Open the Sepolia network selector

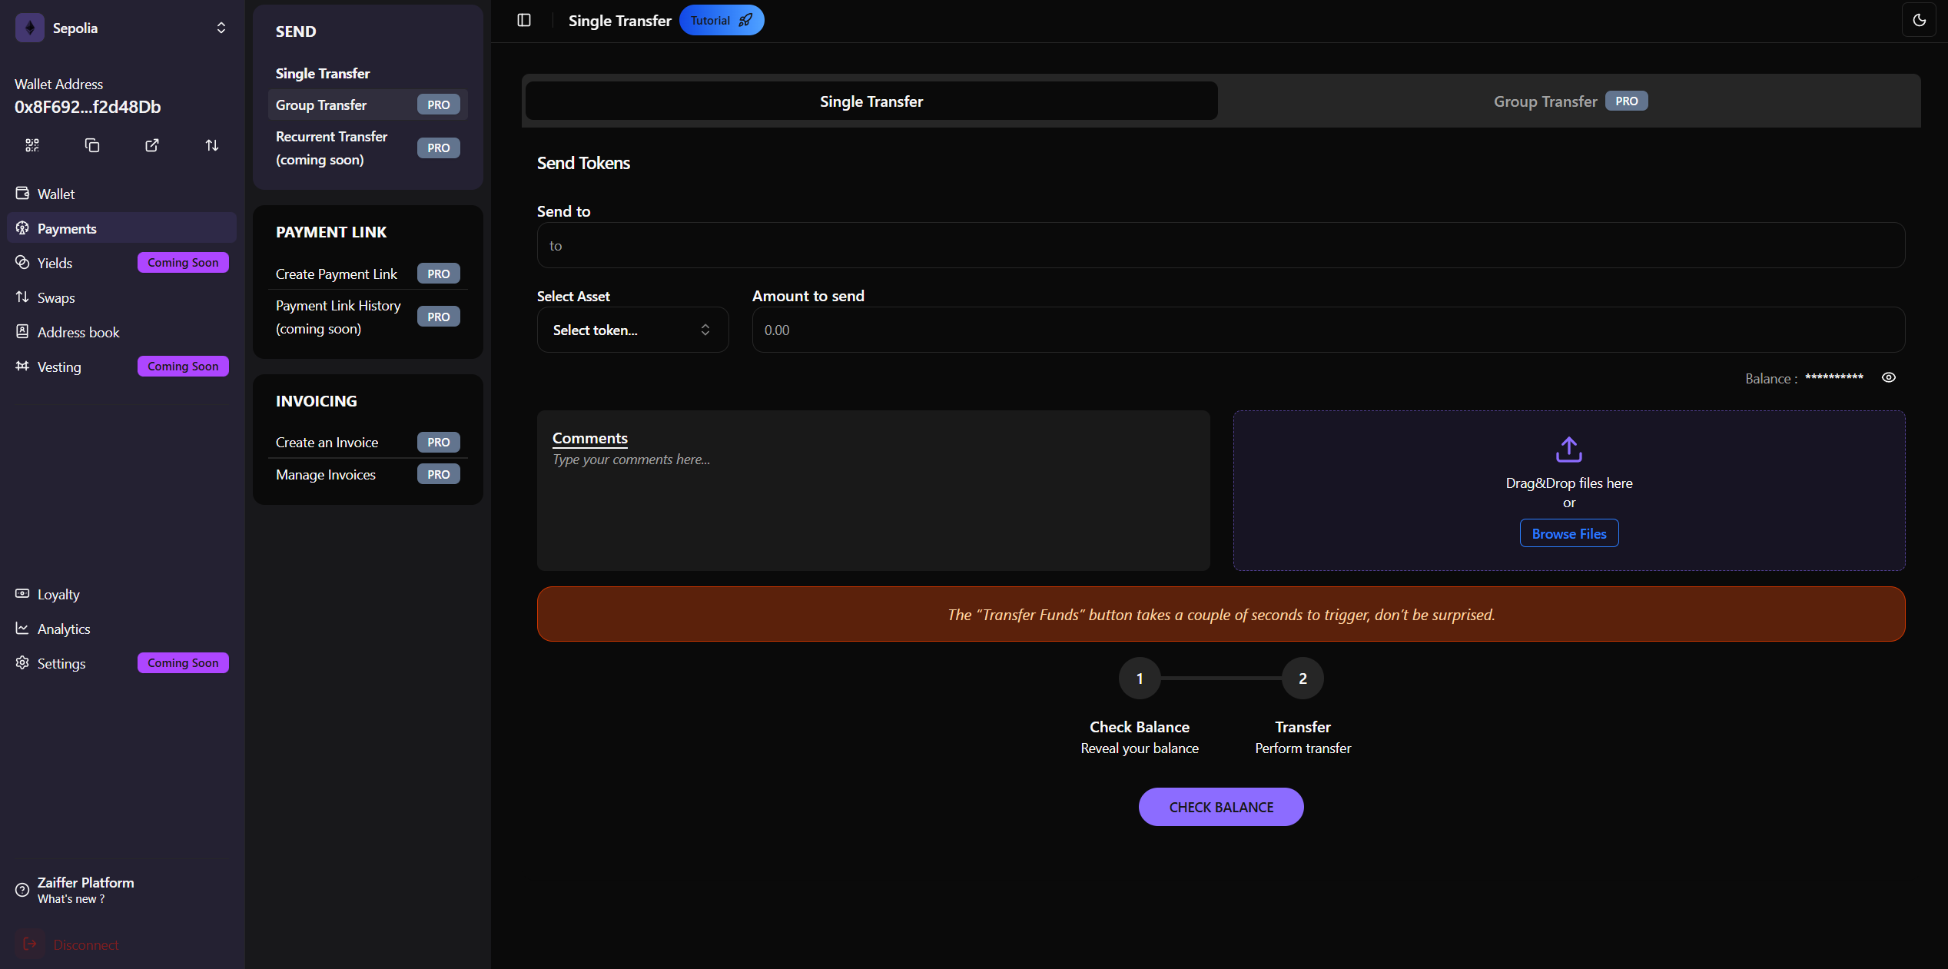[x=122, y=28]
